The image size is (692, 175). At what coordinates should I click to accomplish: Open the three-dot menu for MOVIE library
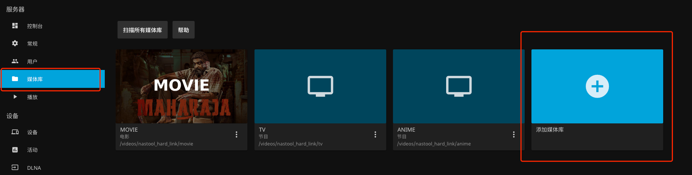(236, 135)
